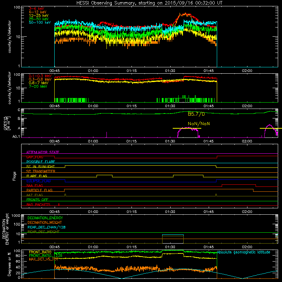The image size is (282, 282).
Task: Select the BAD_PACKETS flag label
Action: (x=38, y=204)
